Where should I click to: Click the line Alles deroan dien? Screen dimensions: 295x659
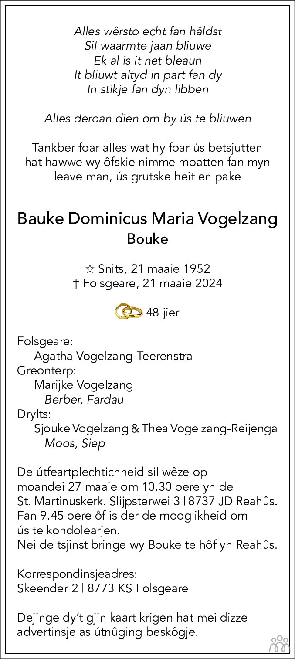[148, 119]
